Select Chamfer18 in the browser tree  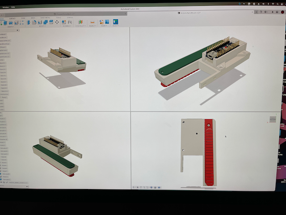pos(4,139)
